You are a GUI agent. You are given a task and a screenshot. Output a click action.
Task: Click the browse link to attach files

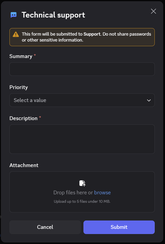pos(102,192)
